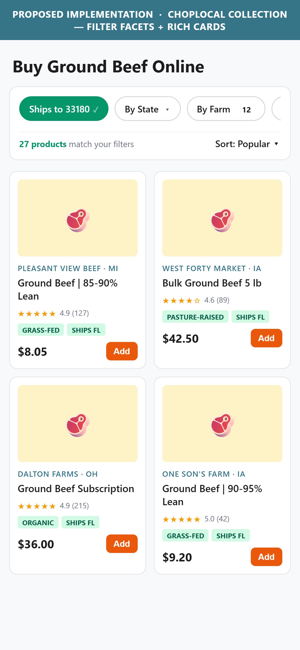Add the $42.50 Bulk Ground Beef to cart

tap(266, 338)
